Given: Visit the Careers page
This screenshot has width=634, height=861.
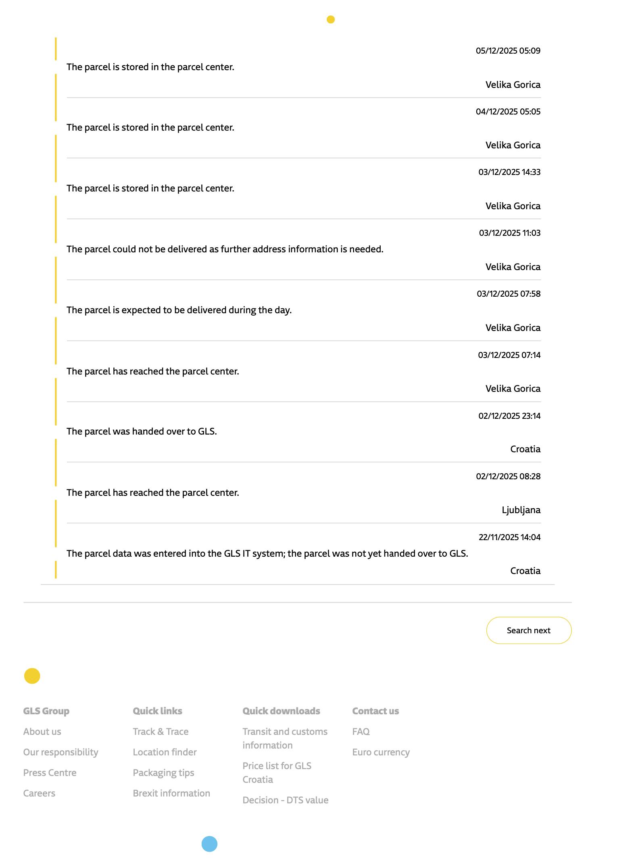Looking at the screenshot, I should coord(39,793).
